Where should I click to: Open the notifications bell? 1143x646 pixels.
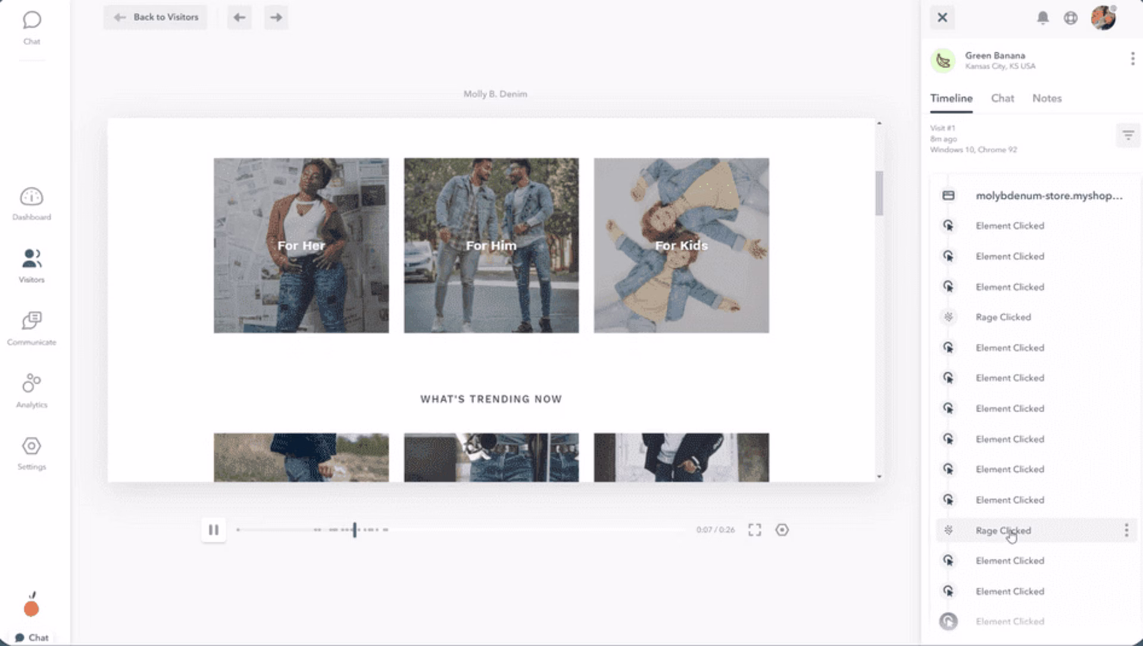pyautogui.click(x=1042, y=18)
